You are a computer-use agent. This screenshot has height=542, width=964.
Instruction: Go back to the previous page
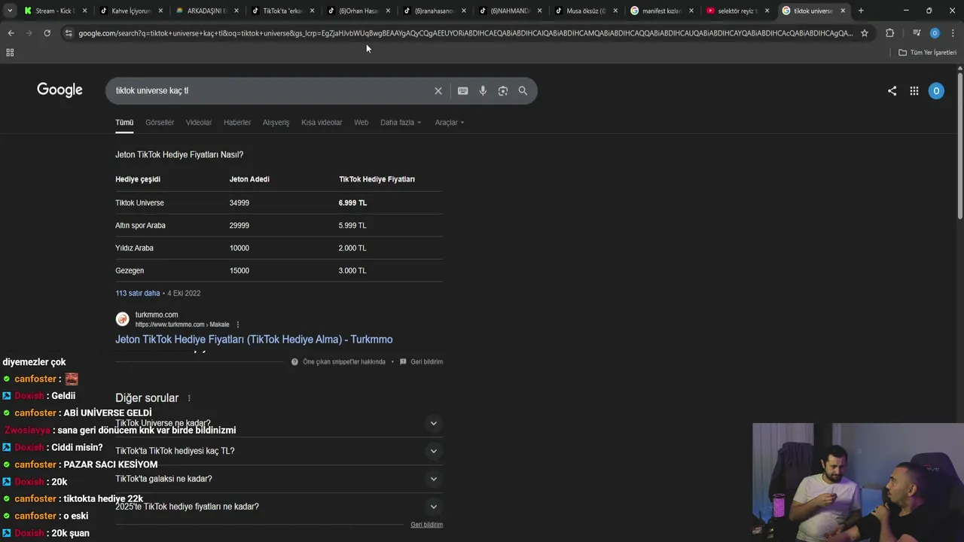[11, 33]
